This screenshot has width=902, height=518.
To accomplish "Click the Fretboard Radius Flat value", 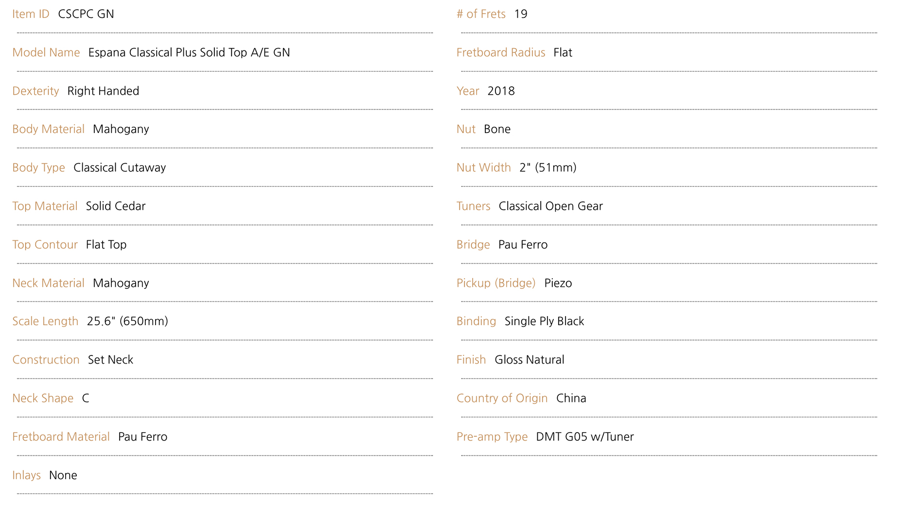I will pos(563,52).
